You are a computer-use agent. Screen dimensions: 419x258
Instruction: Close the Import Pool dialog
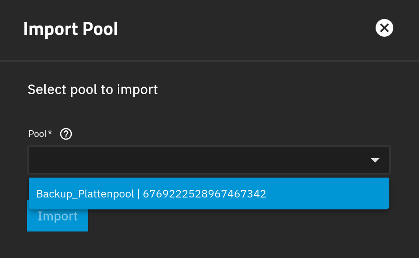(384, 28)
